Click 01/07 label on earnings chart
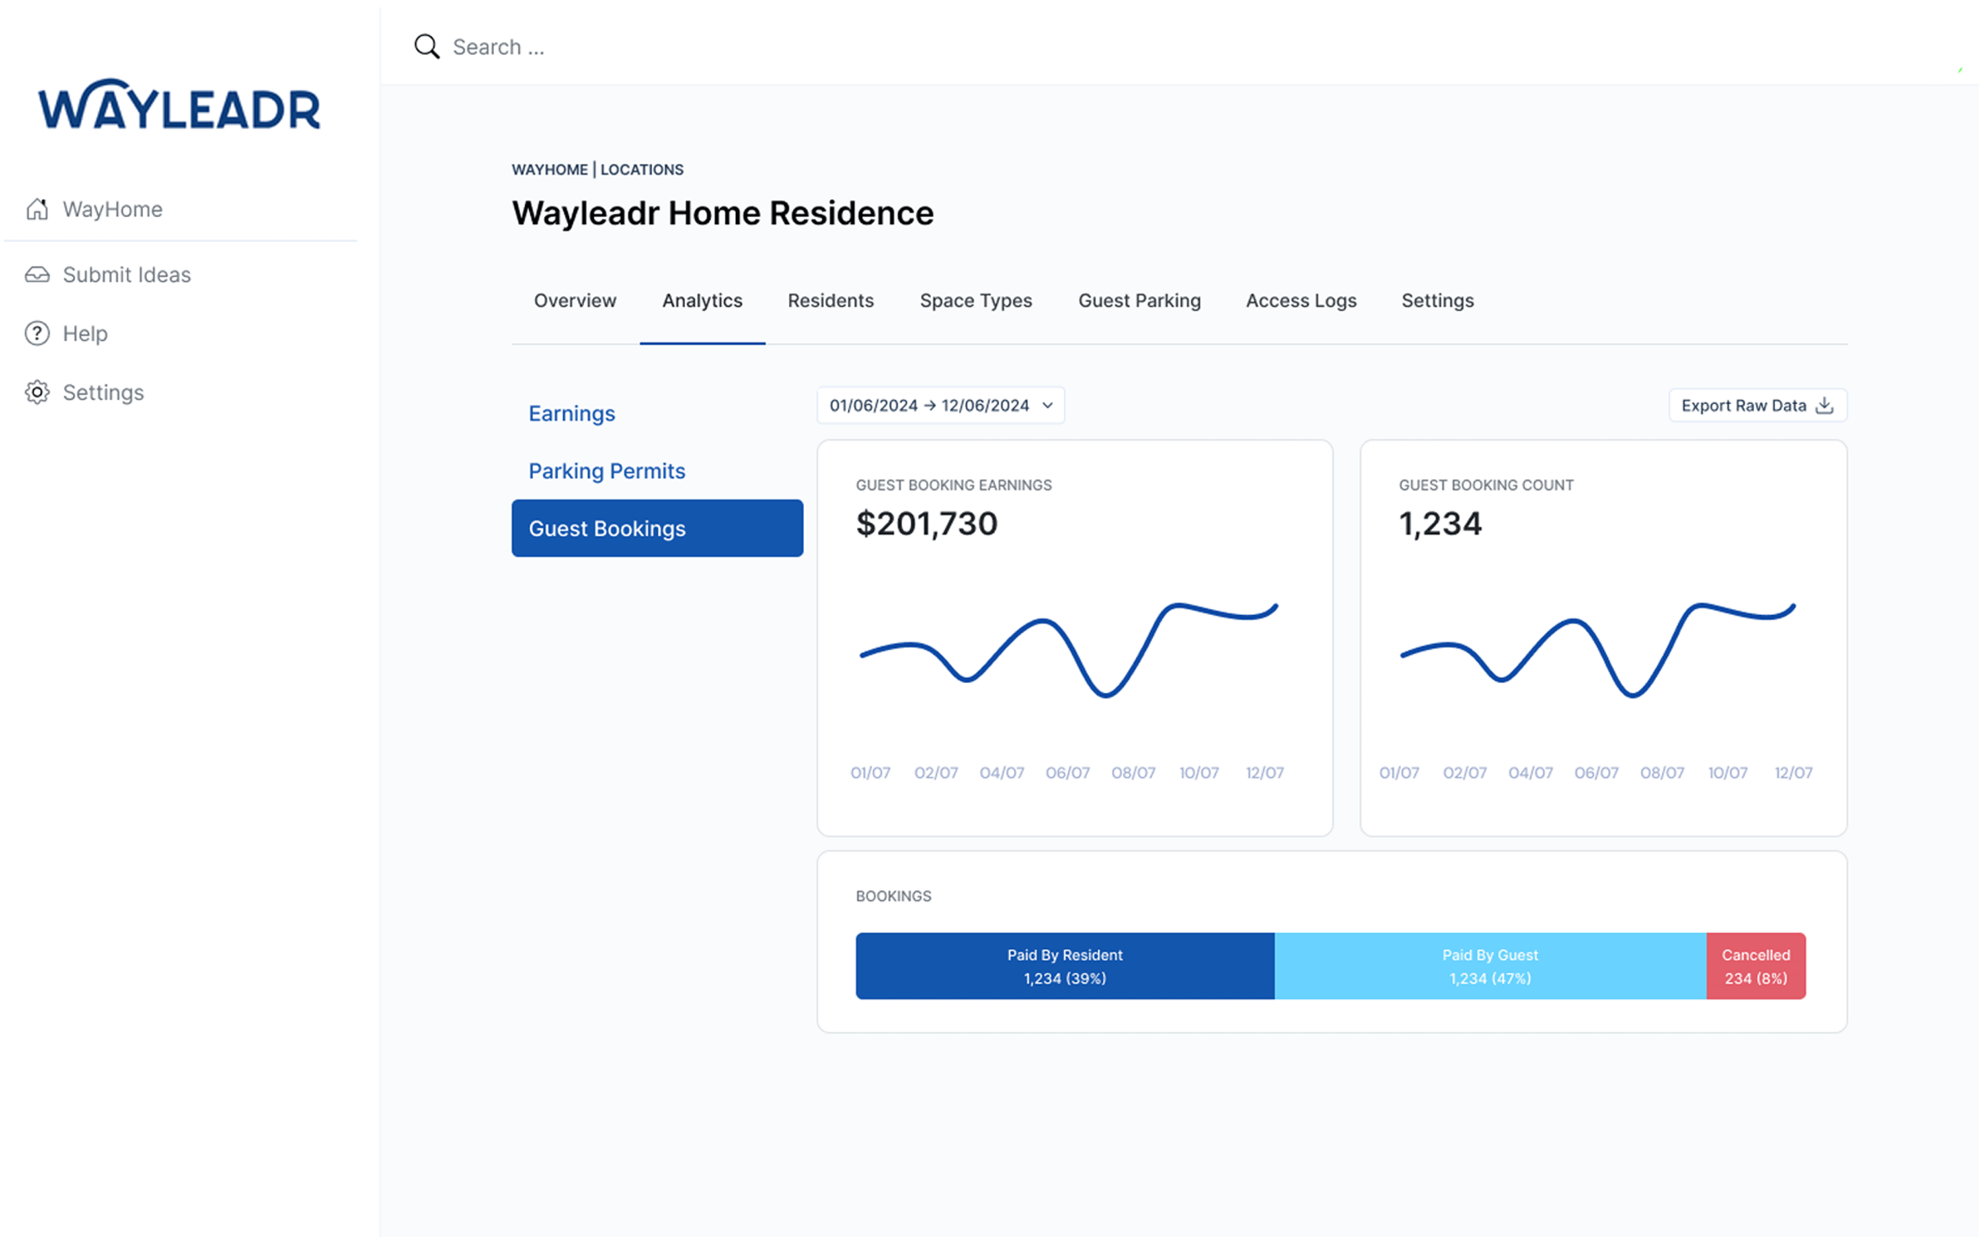Viewport: 1979px width, 1237px height. pyautogui.click(x=870, y=773)
